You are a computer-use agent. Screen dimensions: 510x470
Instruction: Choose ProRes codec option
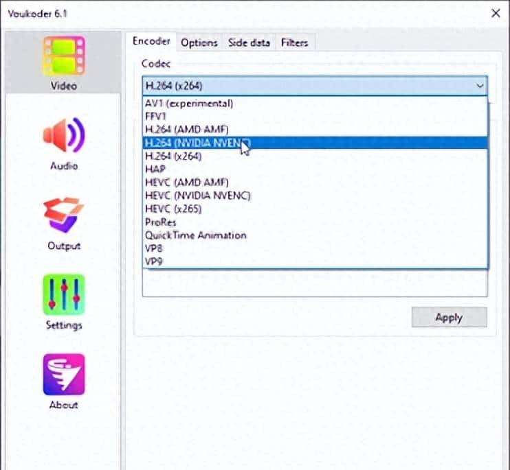tap(315, 222)
